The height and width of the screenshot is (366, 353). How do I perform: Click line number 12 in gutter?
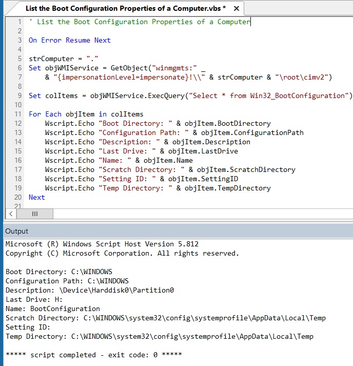pyautogui.click(x=18, y=123)
